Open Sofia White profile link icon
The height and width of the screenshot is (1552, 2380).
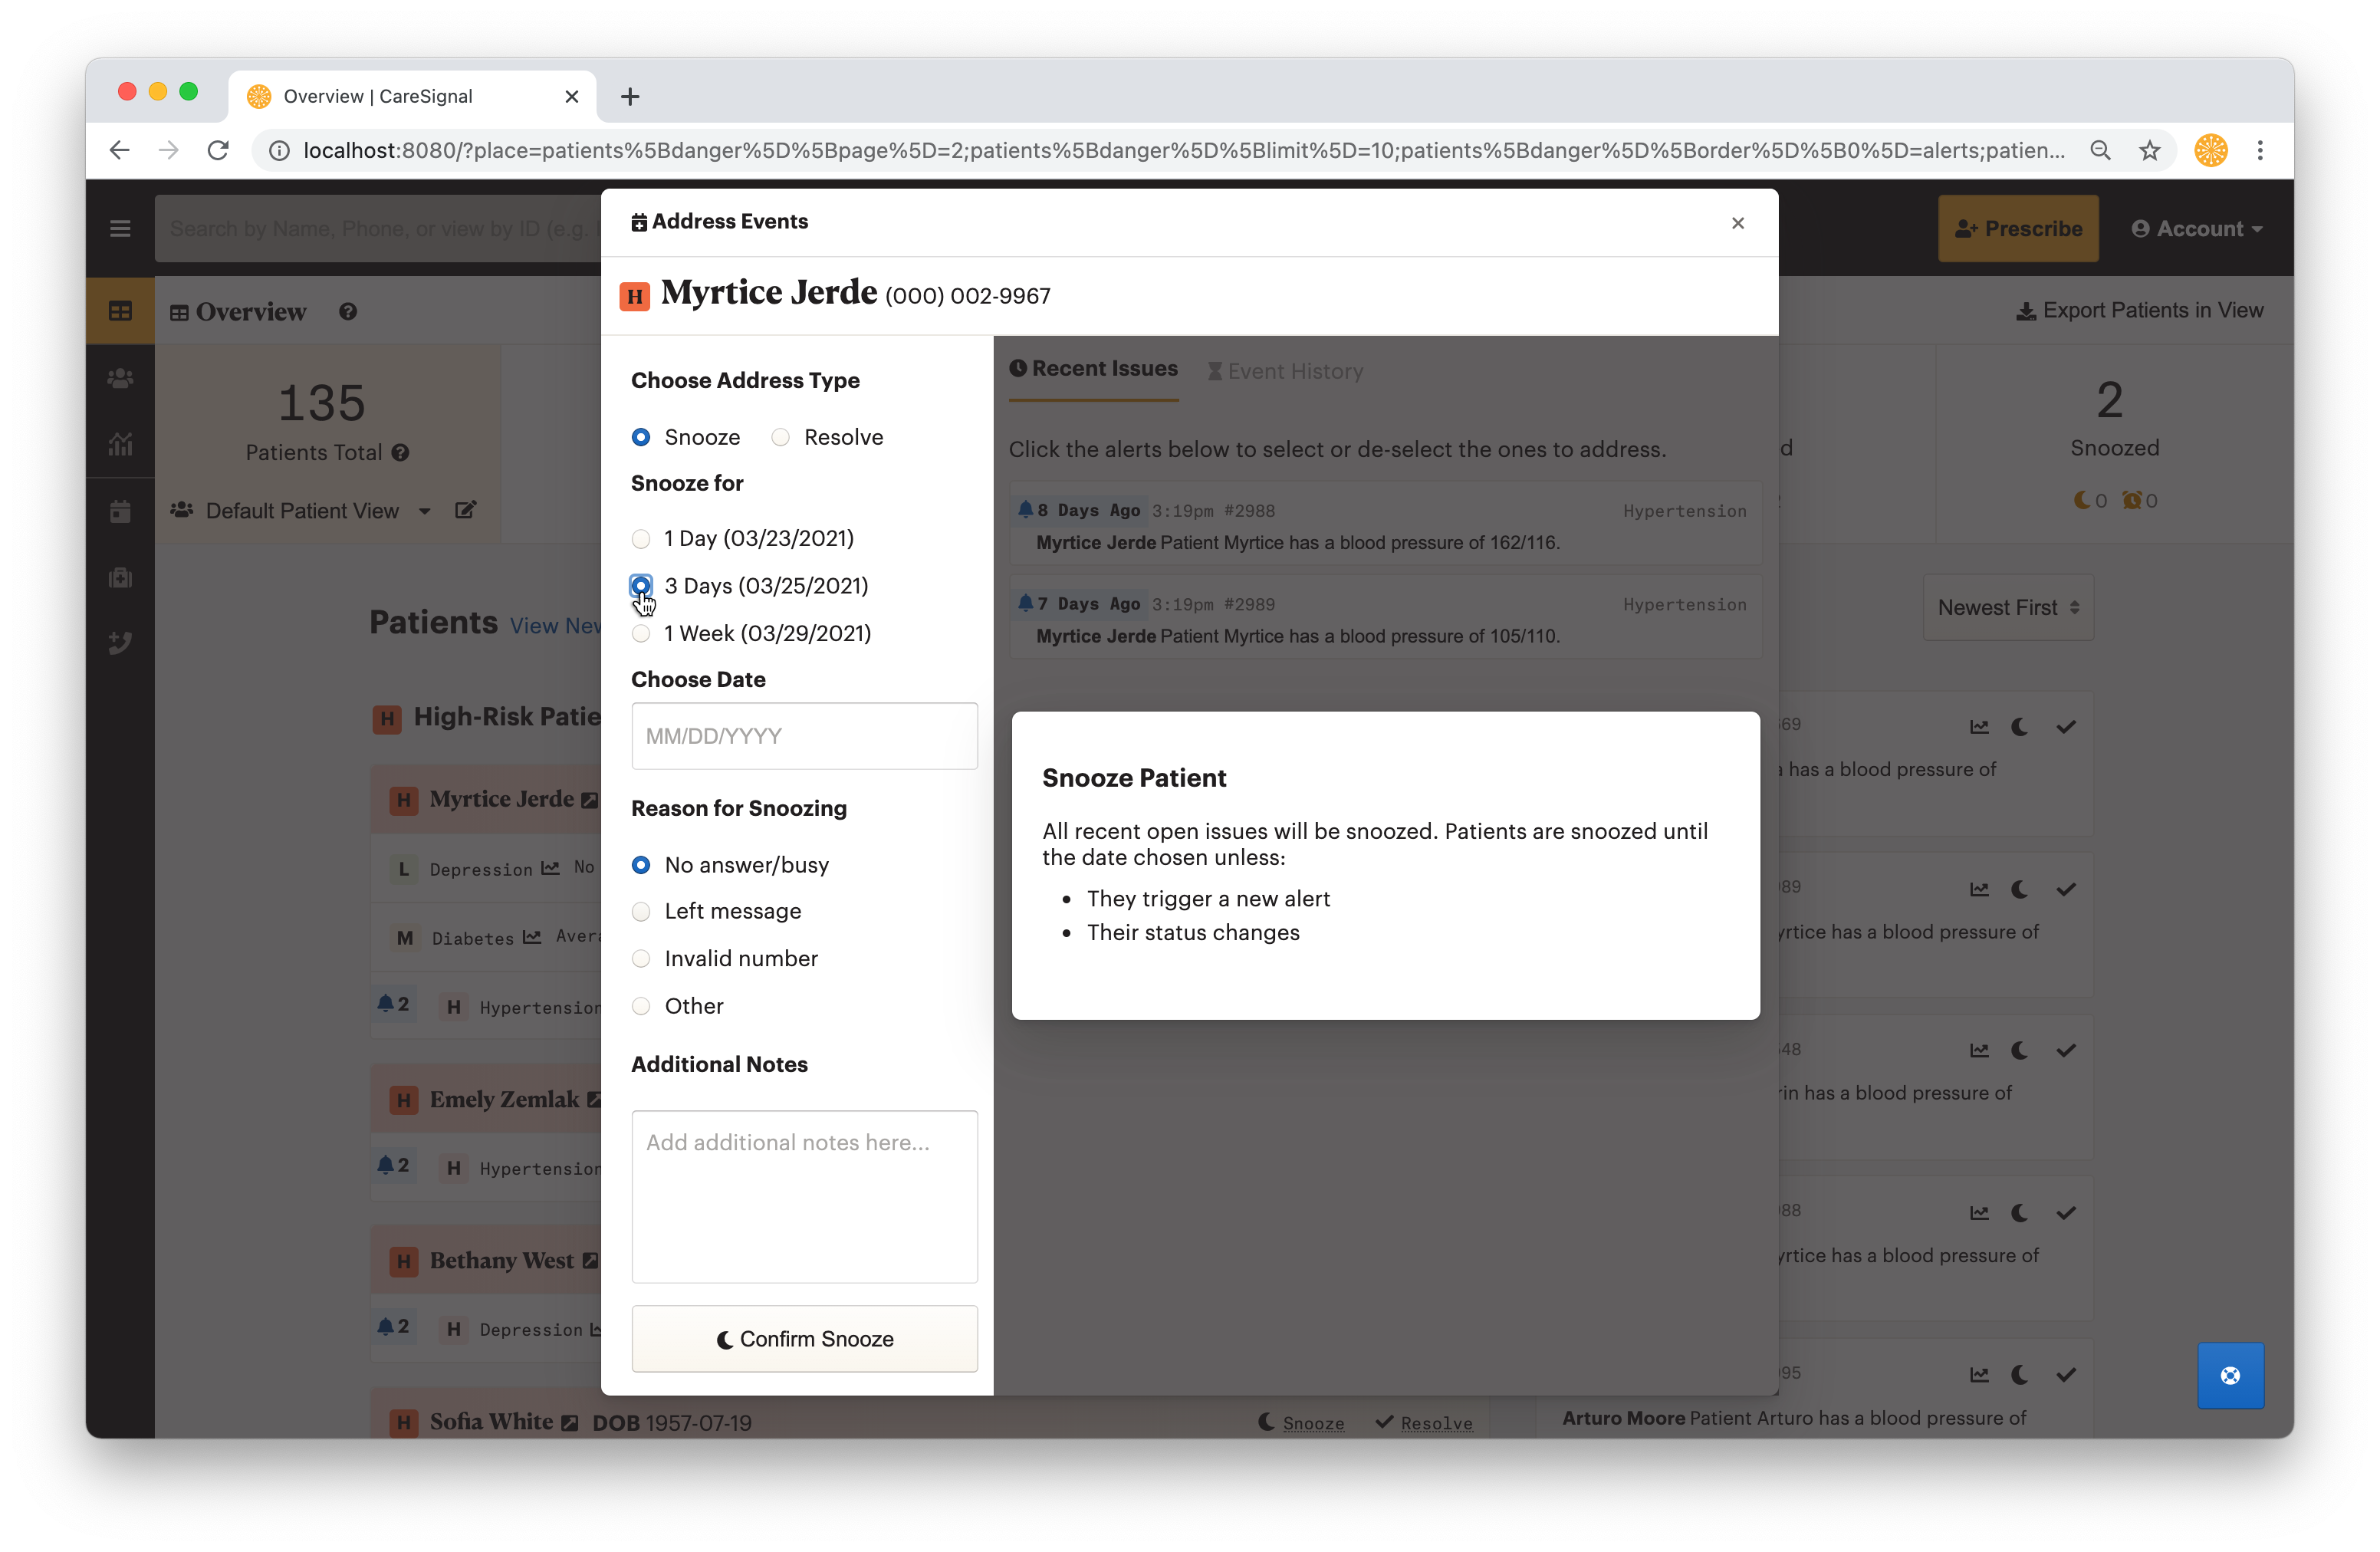[x=569, y=1423]
